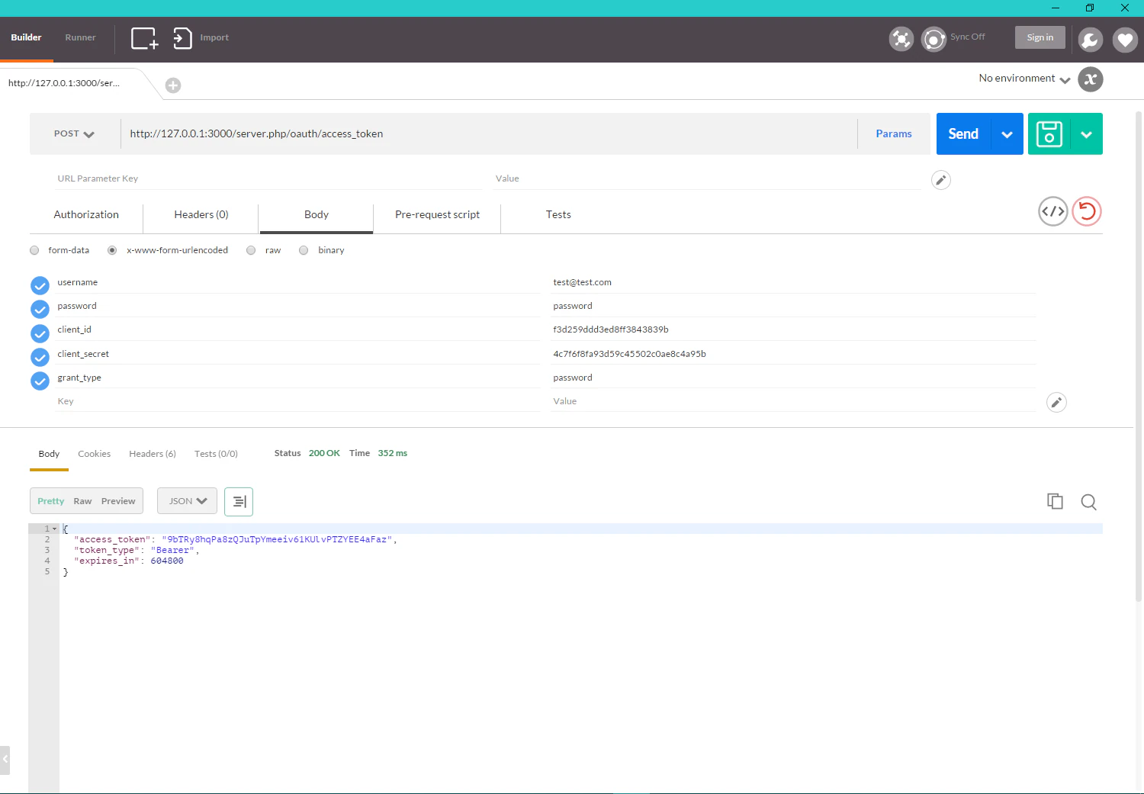Click the new tab window icon
1144x794 pixels.
[144, 38]
